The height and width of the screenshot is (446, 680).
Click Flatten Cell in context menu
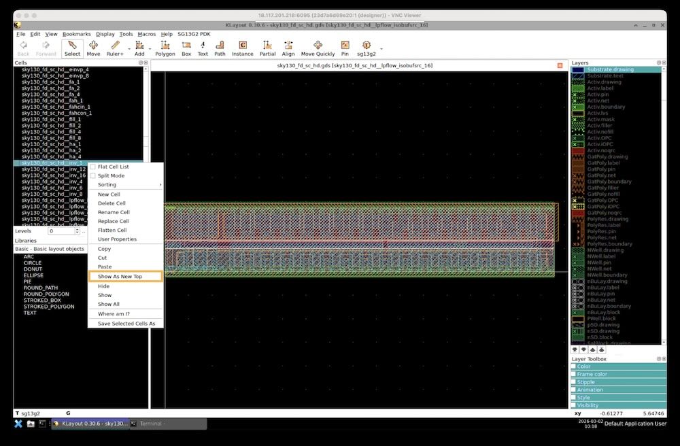point(112,230)
